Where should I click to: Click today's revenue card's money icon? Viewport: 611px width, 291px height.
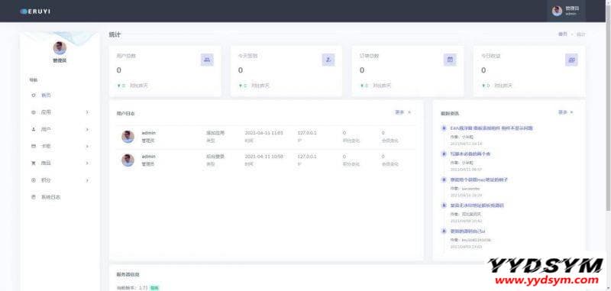[571, 60]
